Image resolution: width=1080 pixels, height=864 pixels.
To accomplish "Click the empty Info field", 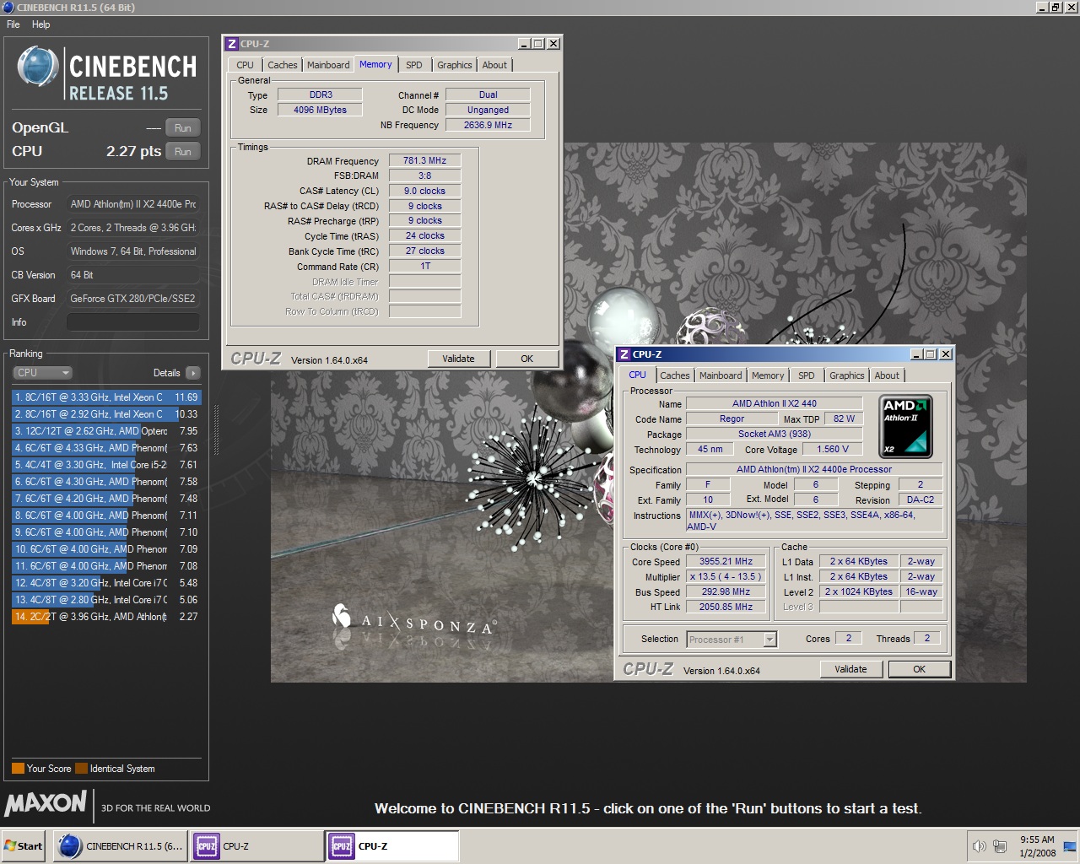I will [133, 322].
